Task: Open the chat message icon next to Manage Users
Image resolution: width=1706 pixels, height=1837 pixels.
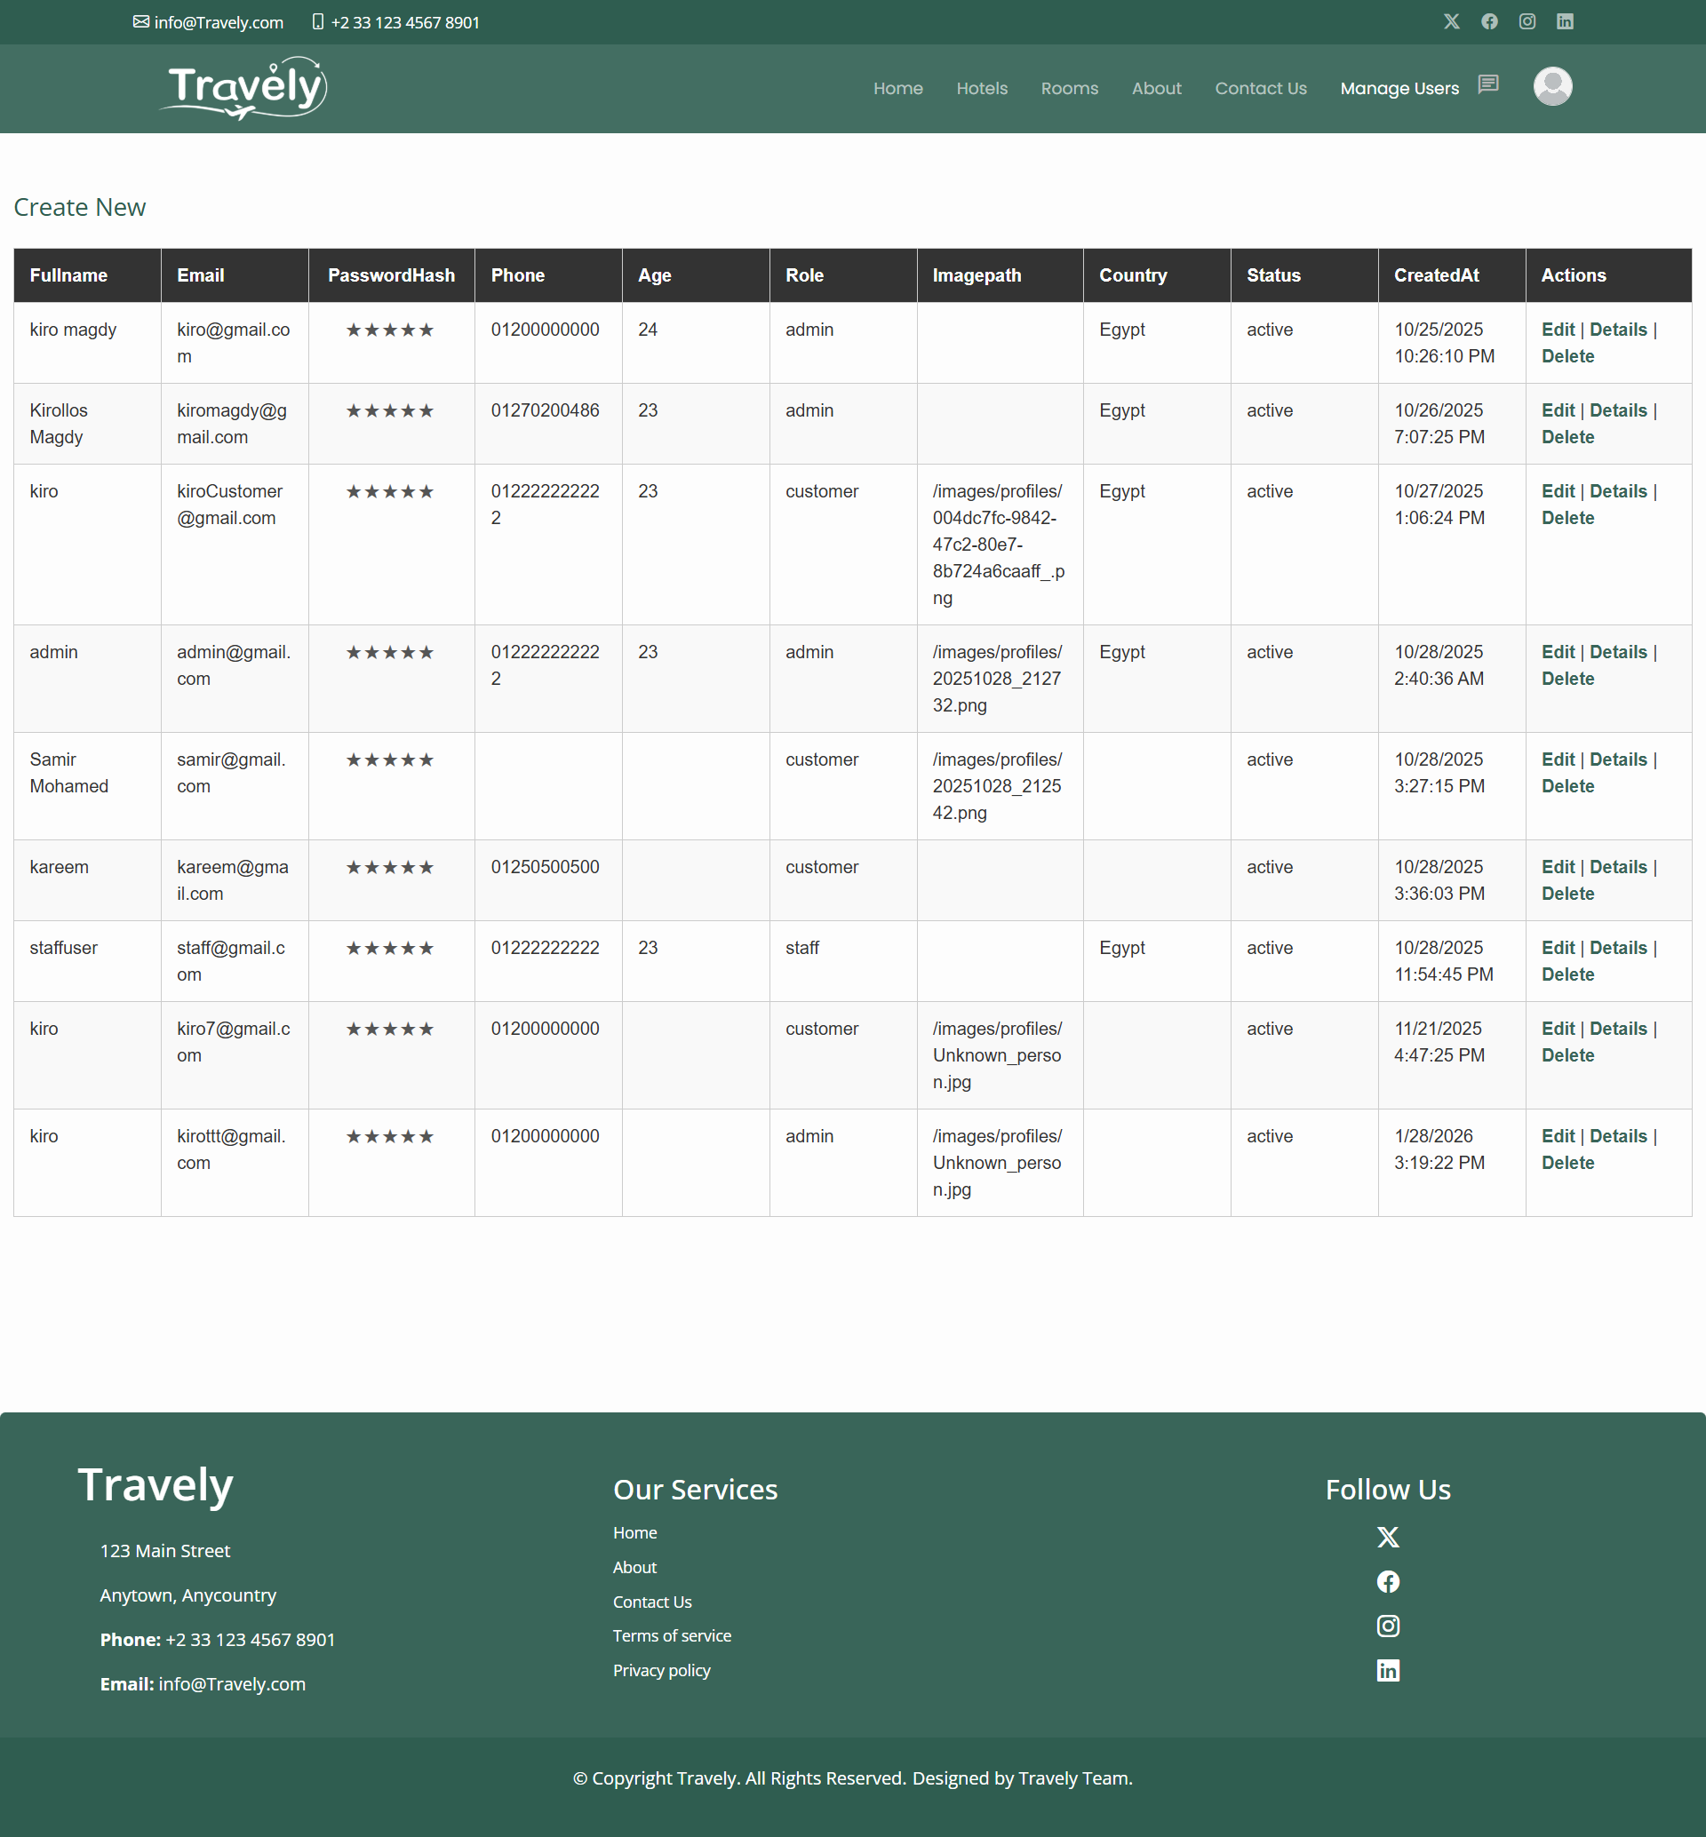Action: (x=1488, y=85)
